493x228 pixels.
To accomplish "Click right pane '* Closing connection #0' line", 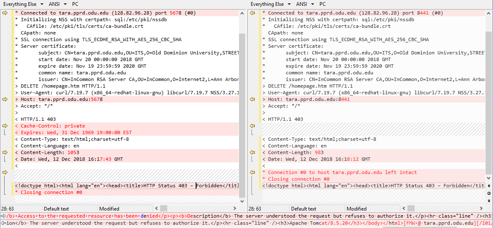I will click(374, 179).
